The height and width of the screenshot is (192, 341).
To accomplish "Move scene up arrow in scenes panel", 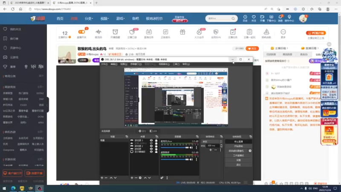I will [111, 178].
